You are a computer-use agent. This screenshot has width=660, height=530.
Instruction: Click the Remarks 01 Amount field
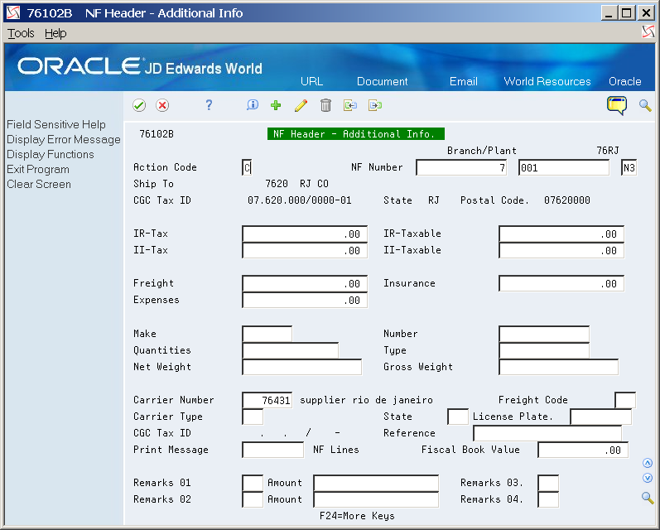click(376, 483)
